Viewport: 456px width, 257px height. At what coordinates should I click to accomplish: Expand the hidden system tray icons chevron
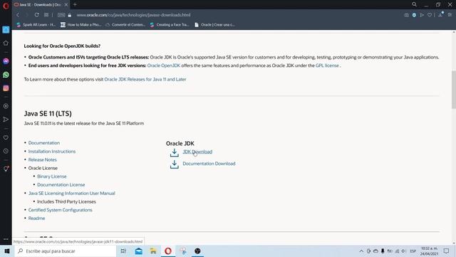click(x=361, y=251)
